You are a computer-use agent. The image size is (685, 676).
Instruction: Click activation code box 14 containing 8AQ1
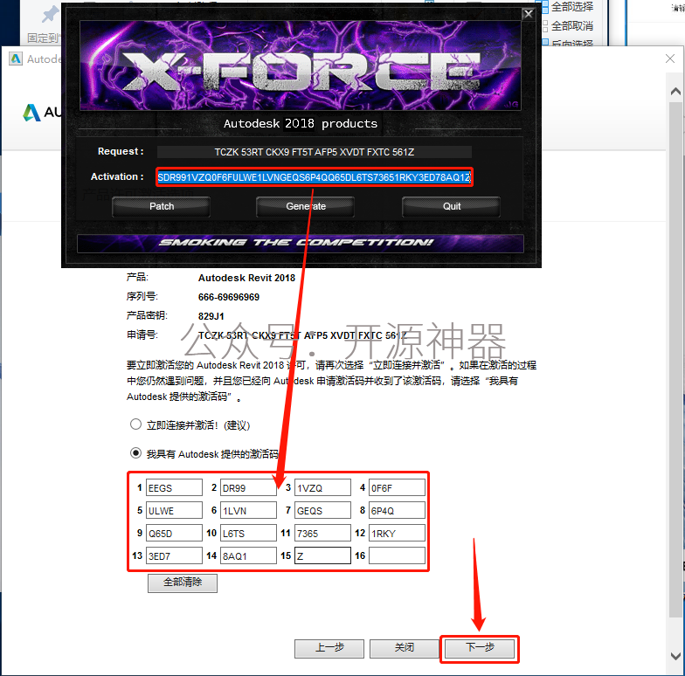pos(248,555)
